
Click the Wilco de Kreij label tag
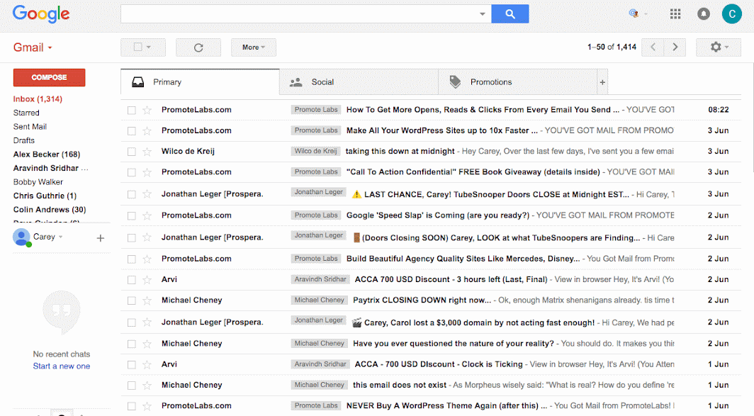pyautogui.click(x=315, y=151)
